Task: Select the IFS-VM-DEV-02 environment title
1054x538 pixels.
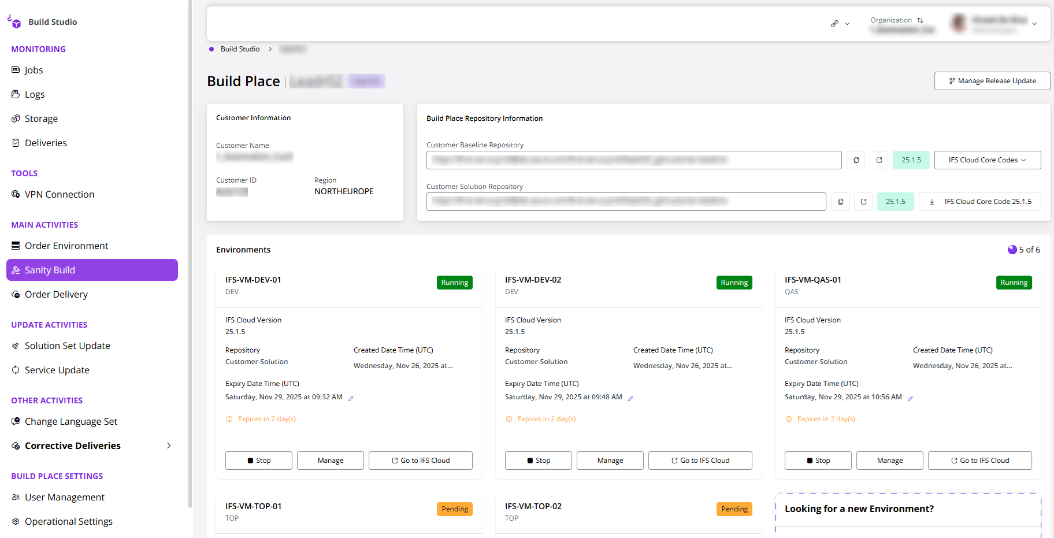Action: point(533,280)
